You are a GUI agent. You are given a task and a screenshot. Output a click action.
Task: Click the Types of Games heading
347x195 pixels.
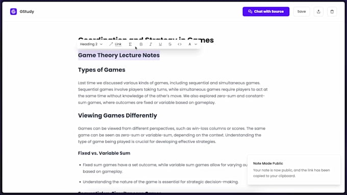(102, 70)
